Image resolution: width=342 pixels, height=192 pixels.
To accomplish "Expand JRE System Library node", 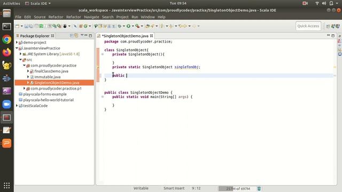I will pyautogui.click(x=20, y=54).
